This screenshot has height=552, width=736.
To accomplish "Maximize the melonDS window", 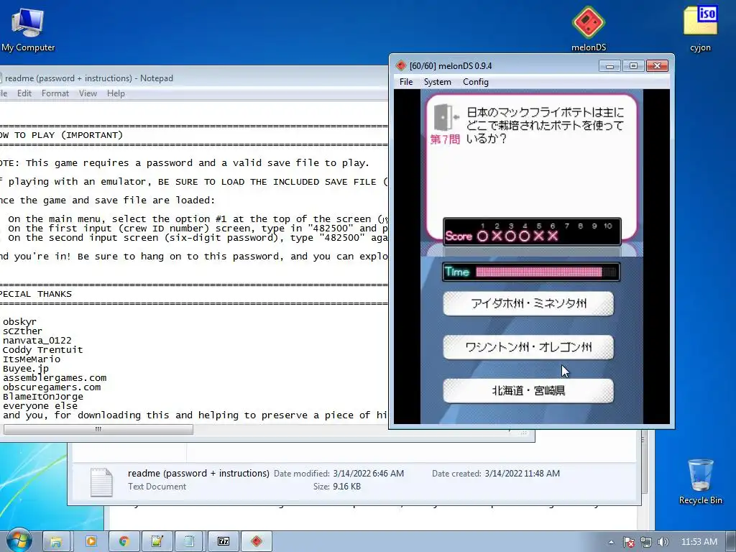I will click(633, 65).
